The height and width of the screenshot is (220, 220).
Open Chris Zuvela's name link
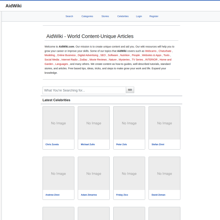(x=52, y=144)
